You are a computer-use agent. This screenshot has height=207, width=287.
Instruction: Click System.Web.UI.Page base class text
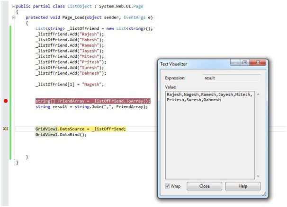point(121,6)
